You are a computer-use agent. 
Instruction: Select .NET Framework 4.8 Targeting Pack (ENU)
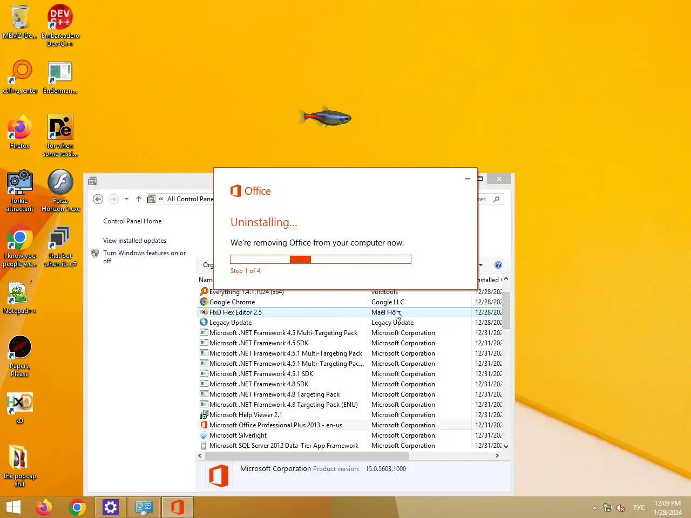tap(350, 405)
